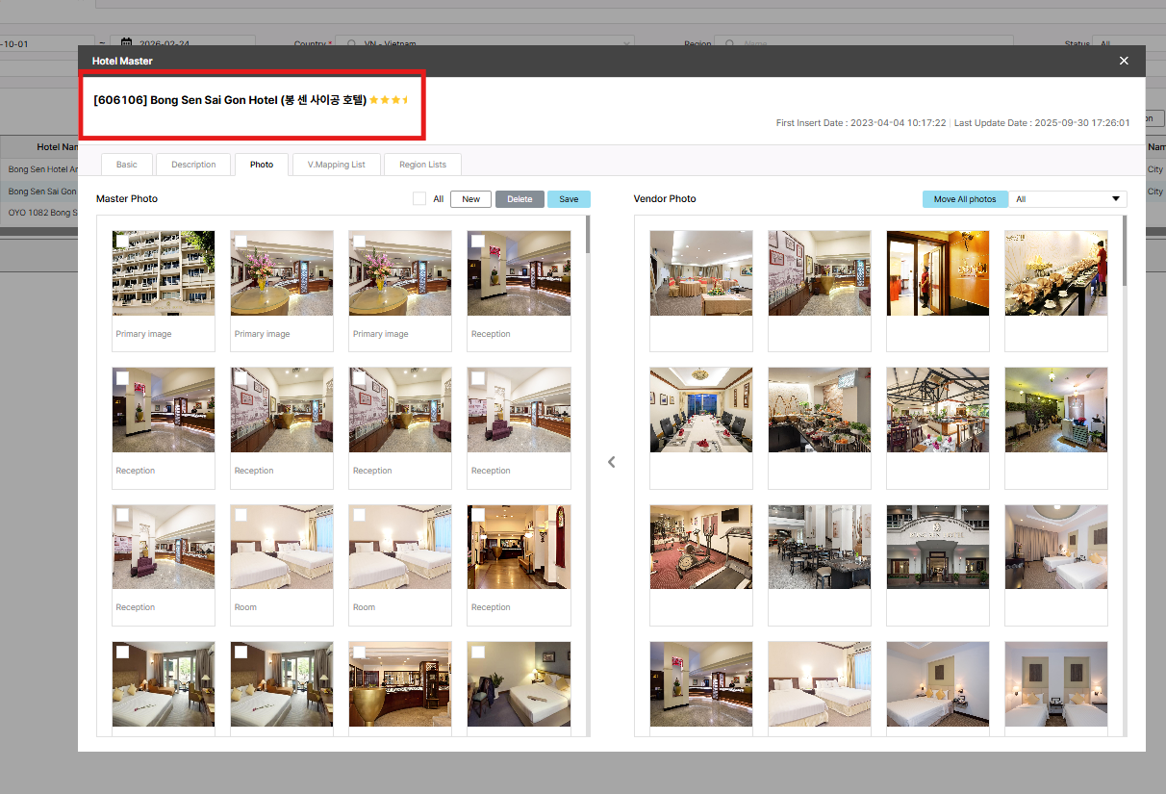Screen dimensions: 1166x794
Task: Check the box on hotel exterior Primary image
Action: tap(122, 242)
